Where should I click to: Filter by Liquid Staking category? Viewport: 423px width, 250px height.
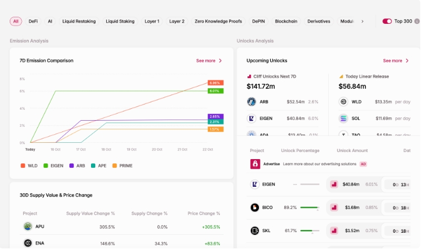click(x=120, y=21)
